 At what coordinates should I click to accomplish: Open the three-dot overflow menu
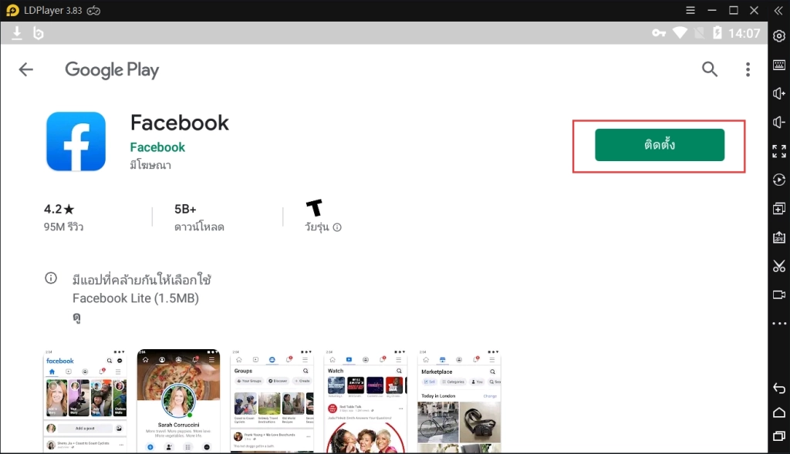pyautogui.click(x=748, y=69)
